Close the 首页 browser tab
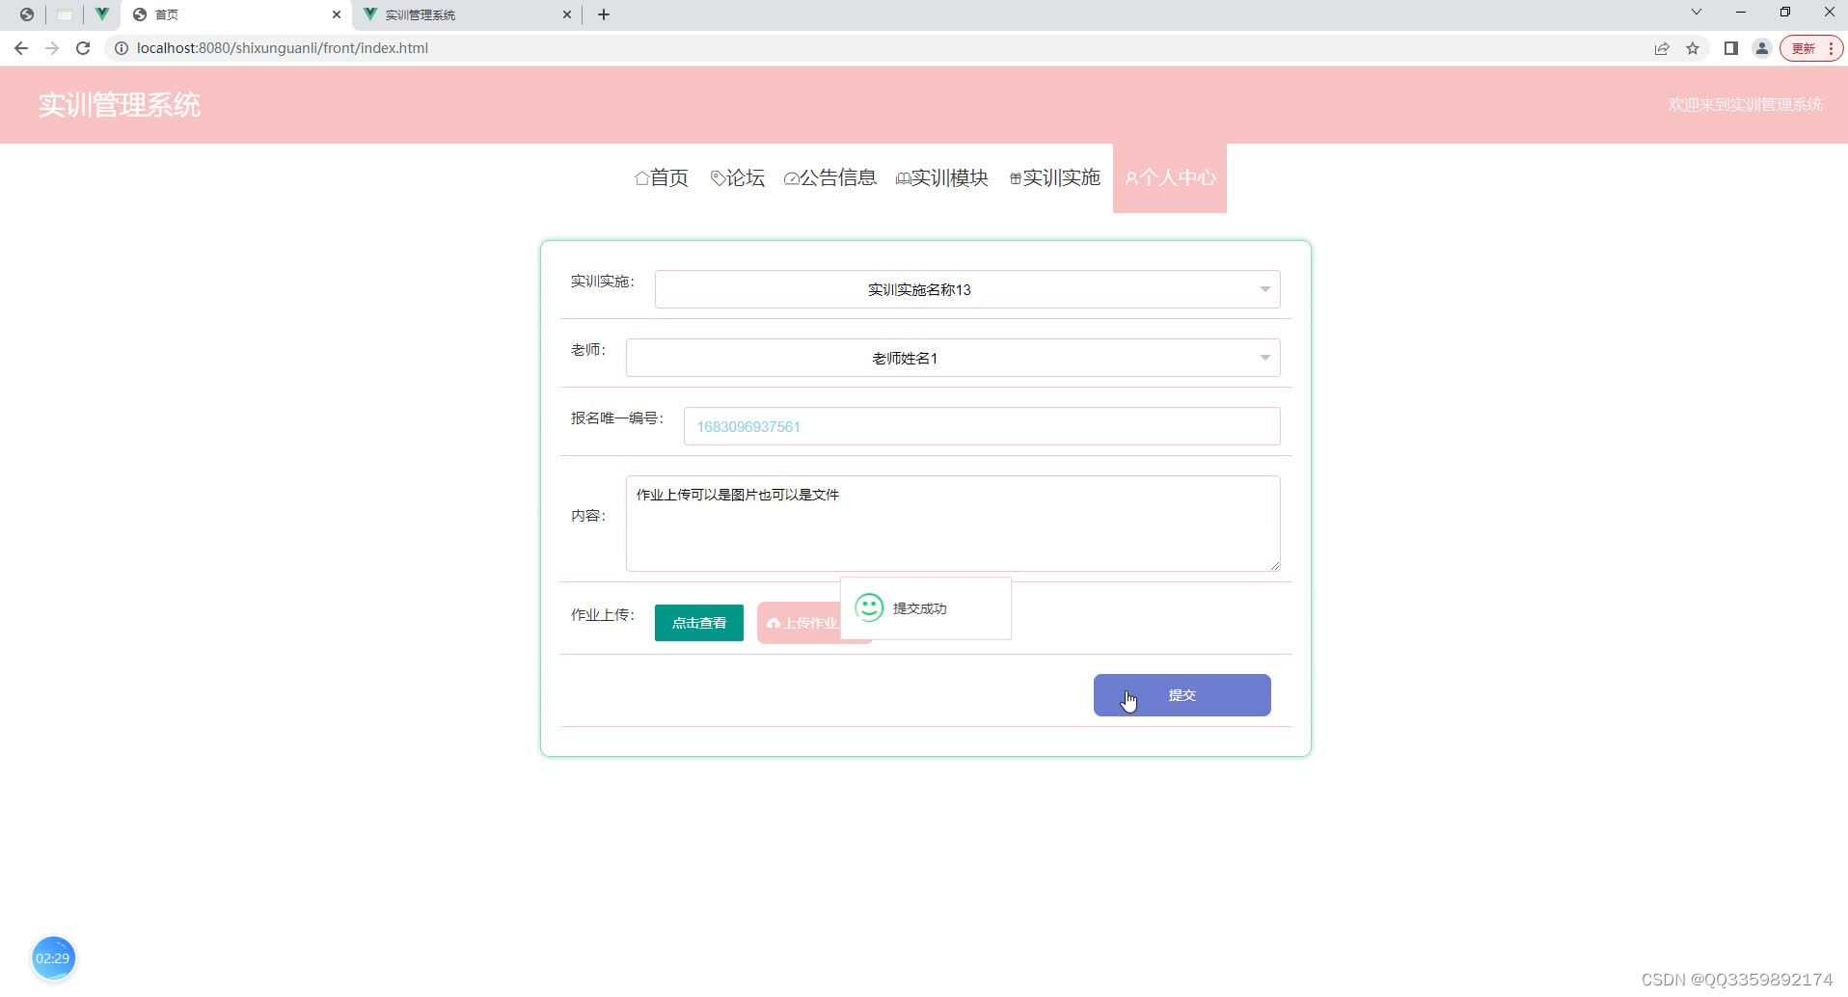Screen dimensions: 1848x997 pyautogui.click(x=337, y=14)
